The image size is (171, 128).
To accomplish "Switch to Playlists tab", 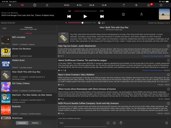I will pos(35,123).
